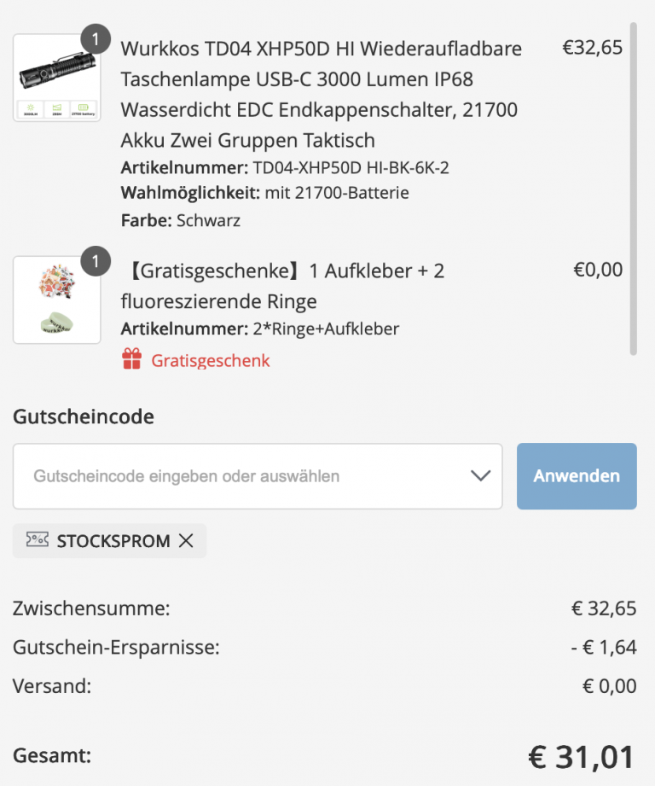
Task: Open the Gutscheincode selection dropdown chevron
Action: coord(479,476)
